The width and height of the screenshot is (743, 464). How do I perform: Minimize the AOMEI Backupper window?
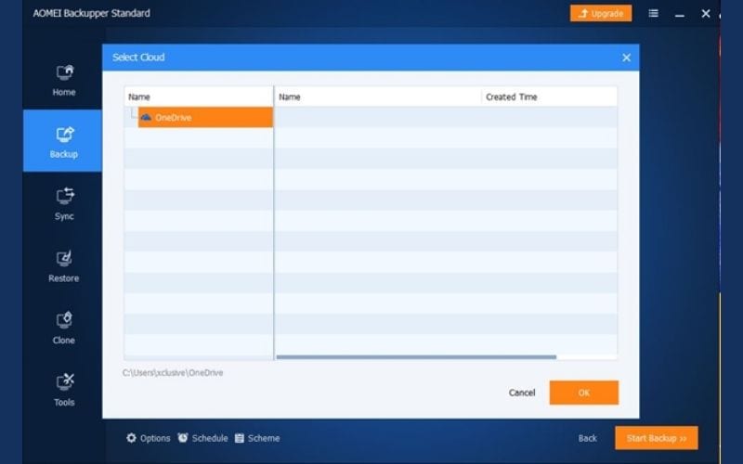pyautogui.click(x=680, y=15)
